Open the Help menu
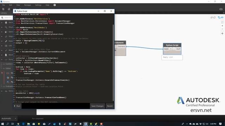This screenshot has width=225, height=126. (47, 5)
